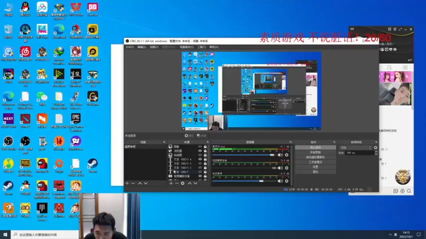Image resolution: width=426 pixels, height=239 pixels.
Task: Open gear settings for 台式音响 channel
Action: click(286, 181)
